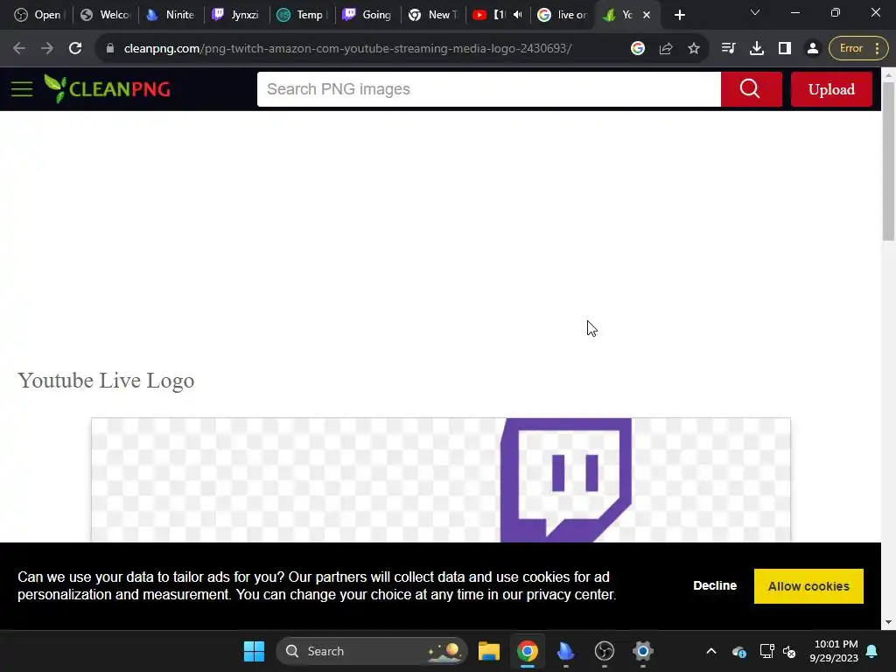Open a new browser tab

click(679, 15)
